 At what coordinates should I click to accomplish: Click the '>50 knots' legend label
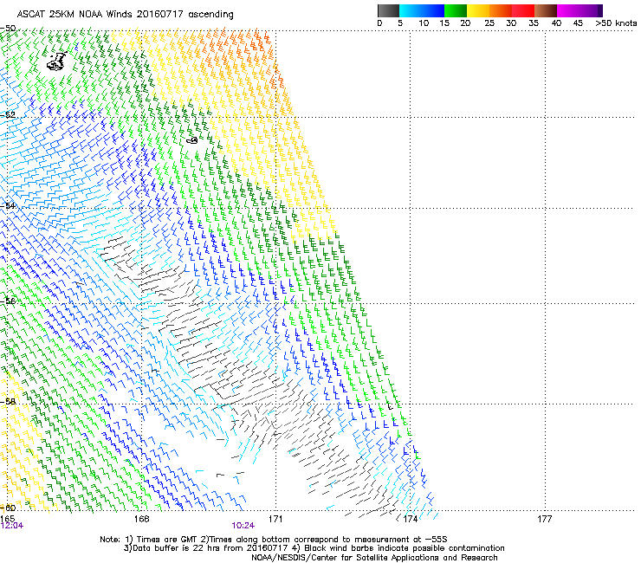pos(616,23)
